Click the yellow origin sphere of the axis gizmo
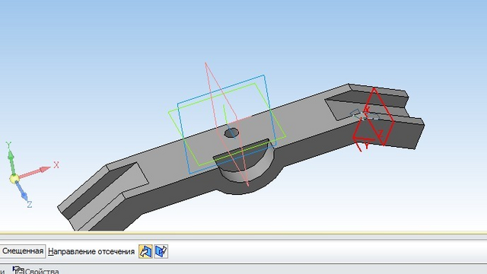487x274 pixels. pyautogui.click(x=14, y=179)
